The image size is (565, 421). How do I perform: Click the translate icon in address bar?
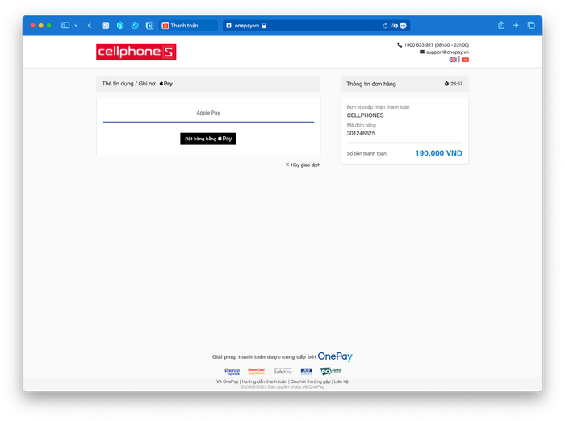tap(394, 26)
